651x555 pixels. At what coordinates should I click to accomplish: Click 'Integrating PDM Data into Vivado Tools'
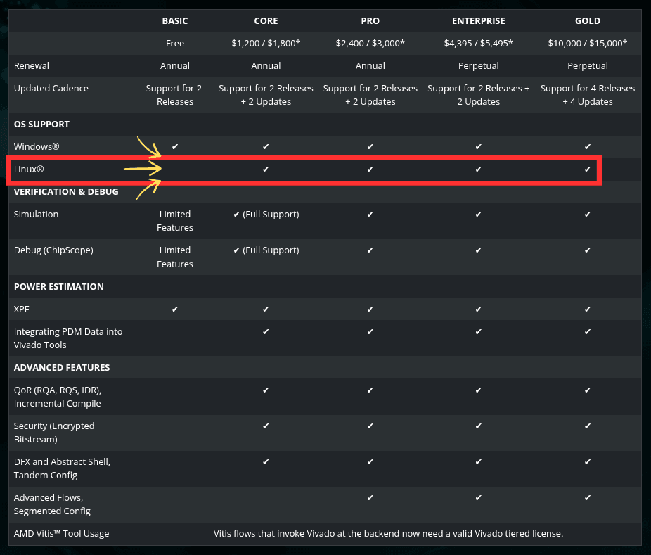pos(68,338)
